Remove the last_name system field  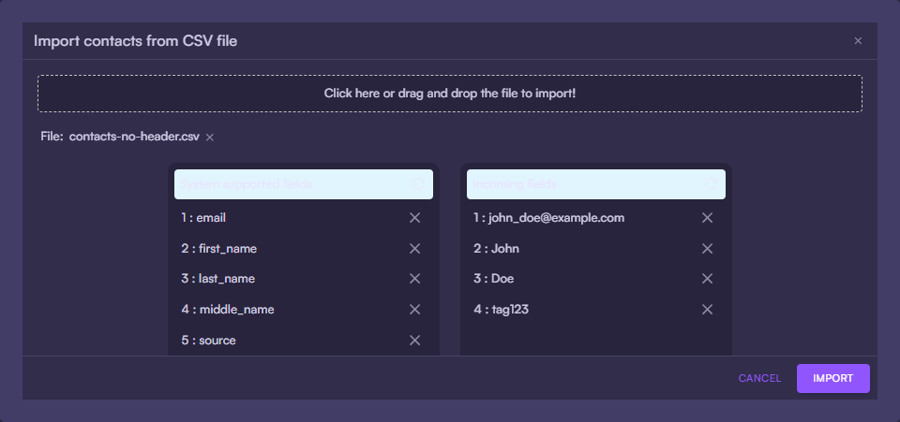414,279
